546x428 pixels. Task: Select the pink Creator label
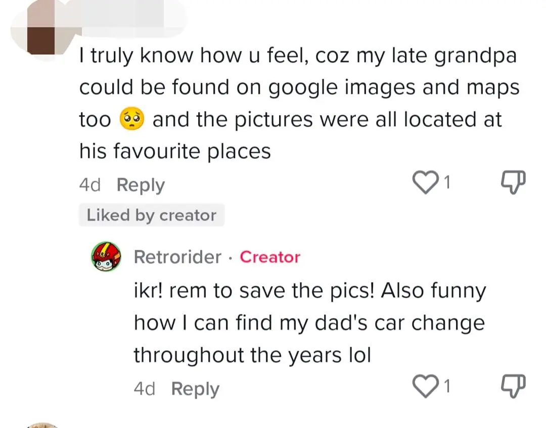tap(269, 257)
